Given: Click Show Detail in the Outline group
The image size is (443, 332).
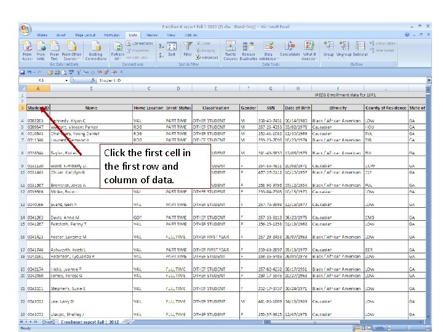Looking at the screenshot, I should (383, 44).
